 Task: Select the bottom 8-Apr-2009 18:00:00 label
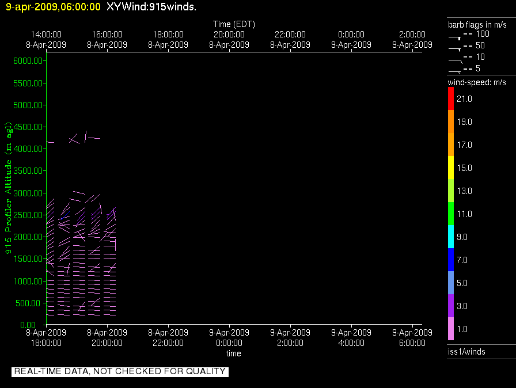tap(46, 338)
